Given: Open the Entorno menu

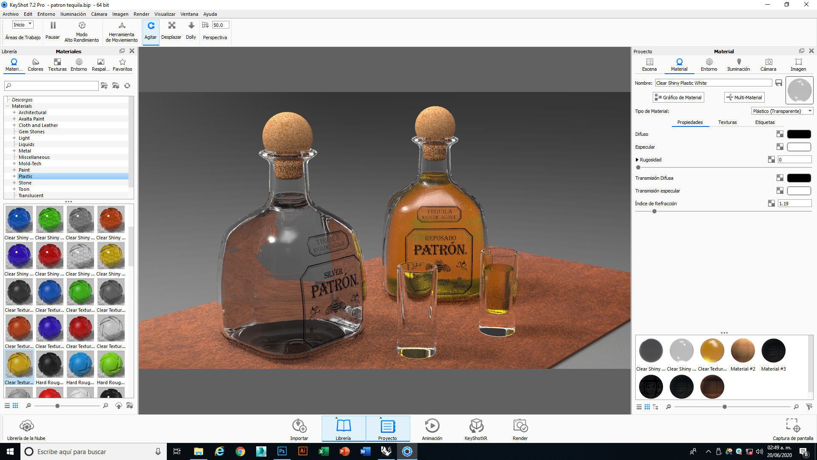Looking at the screenshot, I should (46, 14).
